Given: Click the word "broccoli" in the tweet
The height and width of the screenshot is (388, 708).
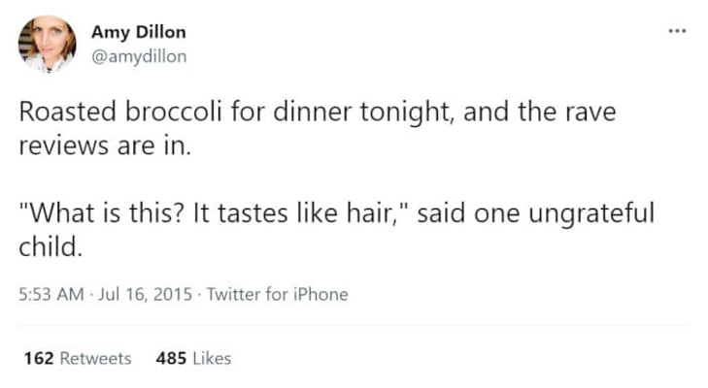Looking at the screenshot, I should coord(174,111).
